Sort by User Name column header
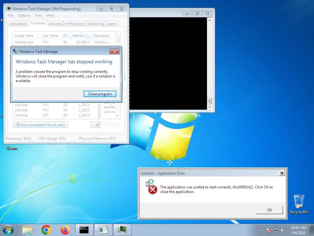This screenshot has width=314, height=236. point(50,36)
